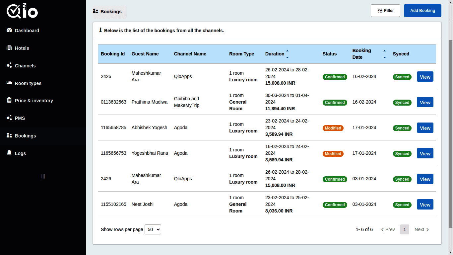Click the QloApps logo
This screenshot has height=255, width=453.
pyautogui.click(x=22, y=11)
